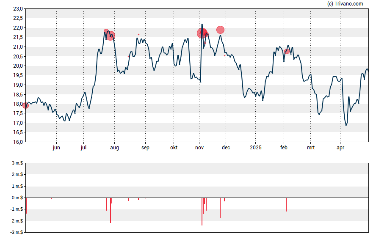Click the tall red volume bar in early november

(202, 212)
